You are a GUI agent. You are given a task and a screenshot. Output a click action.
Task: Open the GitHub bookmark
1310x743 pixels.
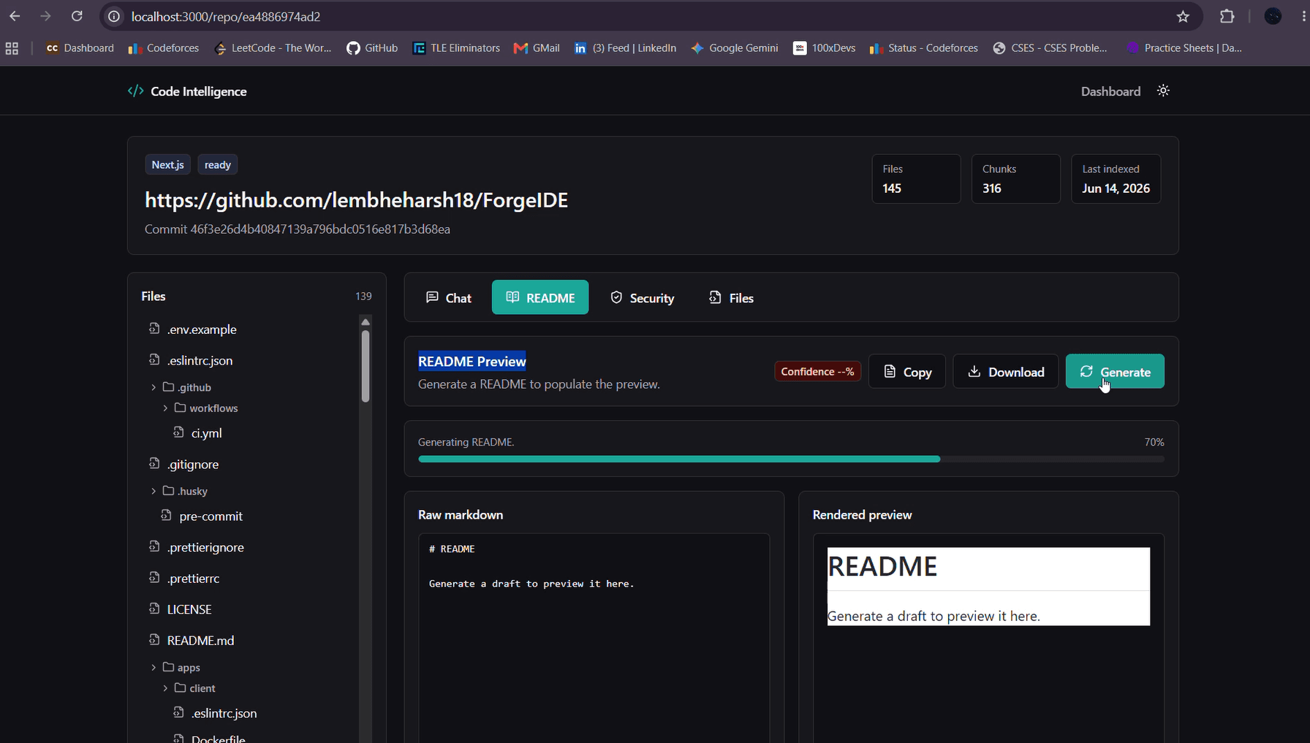pyautogui.click(x=372, y=48)
